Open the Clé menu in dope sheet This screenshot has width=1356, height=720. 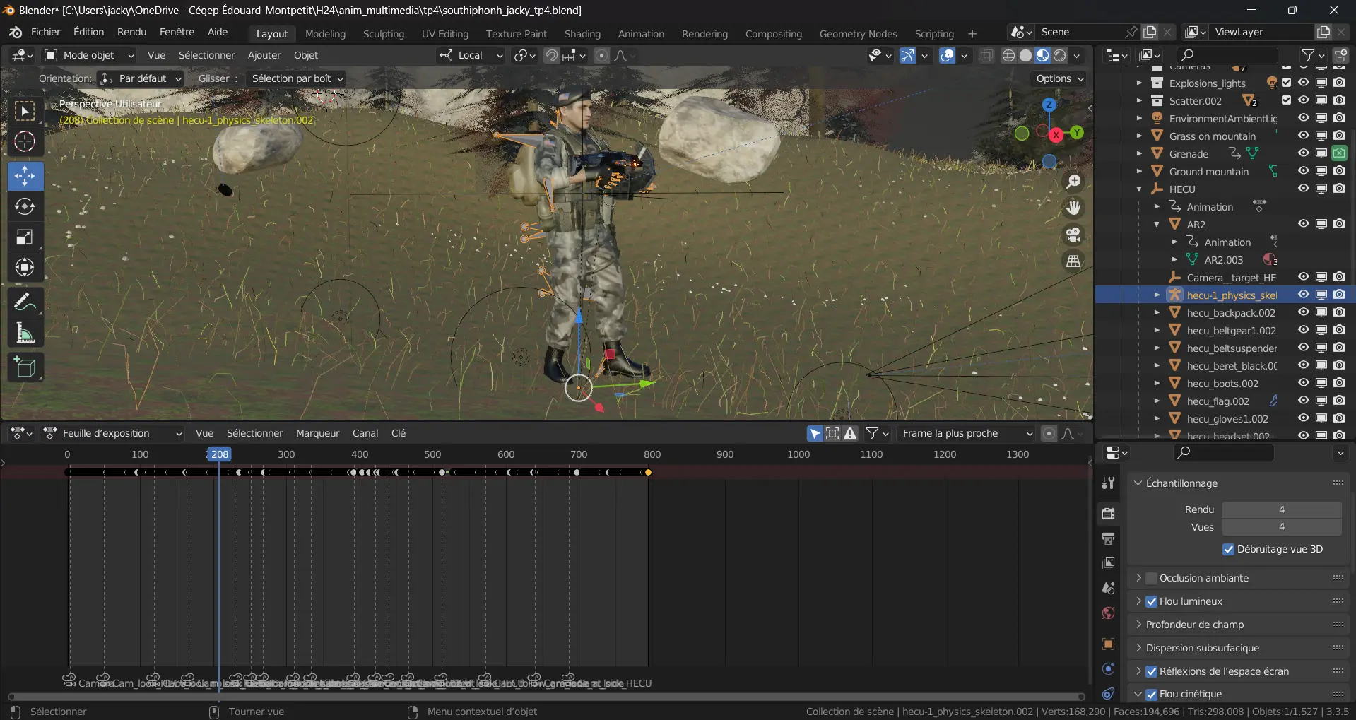click(x=399, y=433)
